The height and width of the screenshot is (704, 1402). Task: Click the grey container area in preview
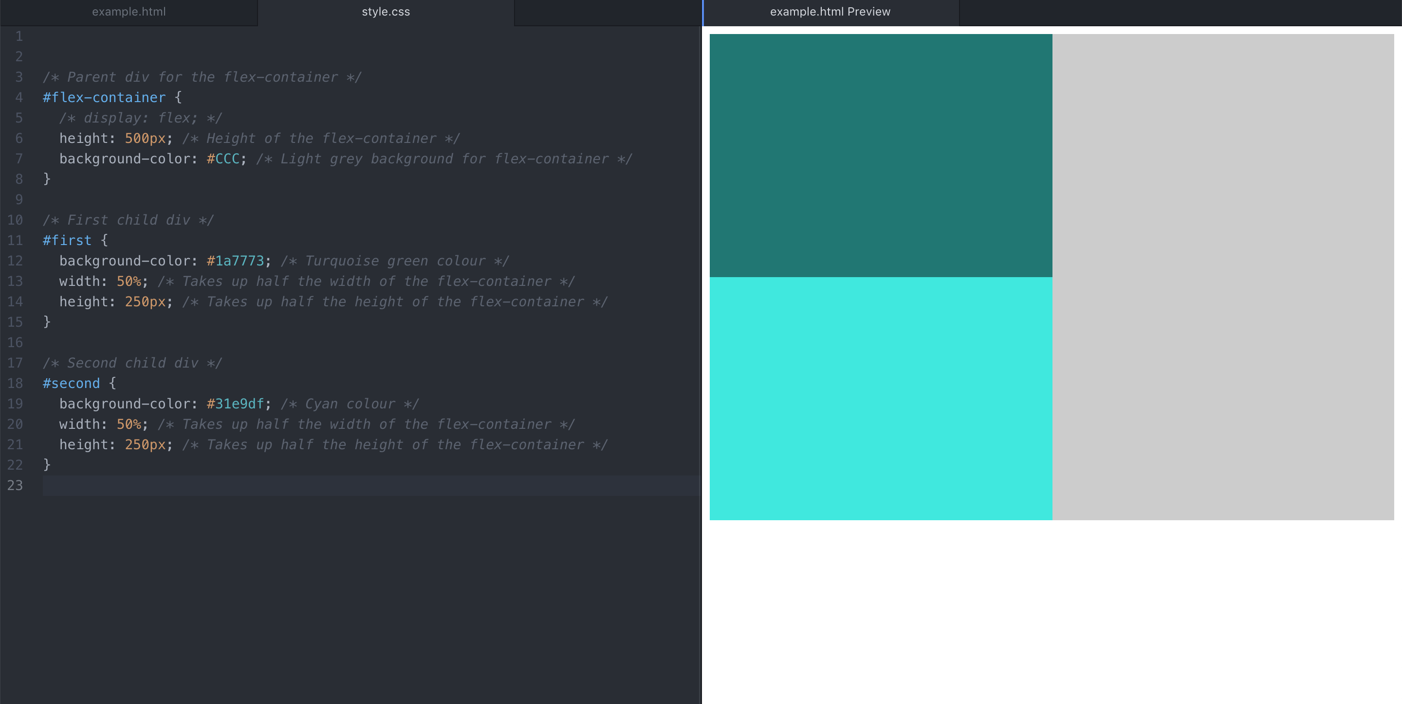(1222, 277)
